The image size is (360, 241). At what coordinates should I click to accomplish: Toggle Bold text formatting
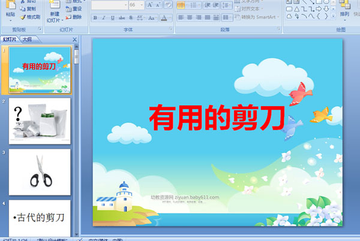point(95,18)
